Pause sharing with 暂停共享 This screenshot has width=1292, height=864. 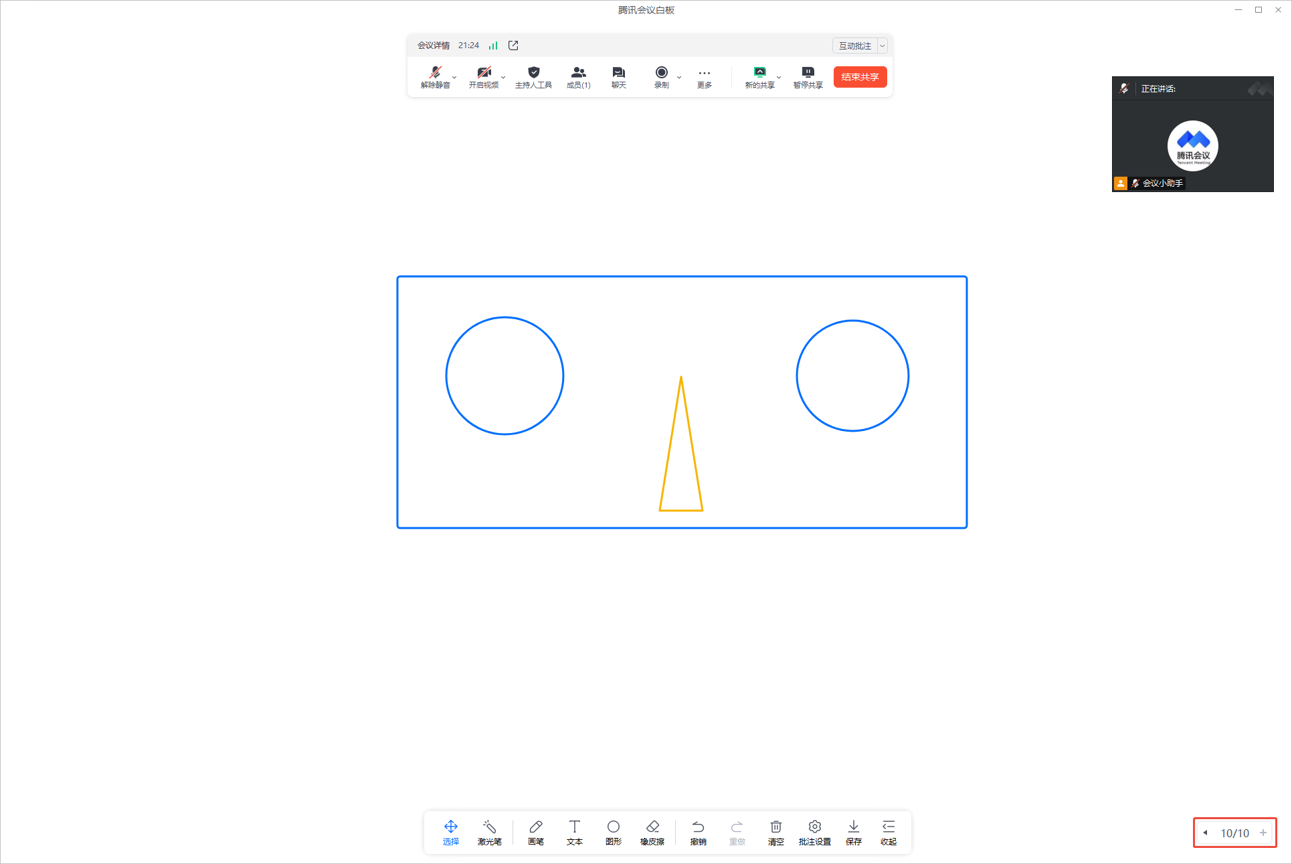click(x=808, y=77)
